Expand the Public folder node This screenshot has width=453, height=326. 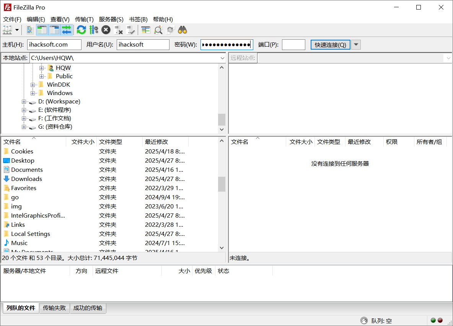click(42, 76)
